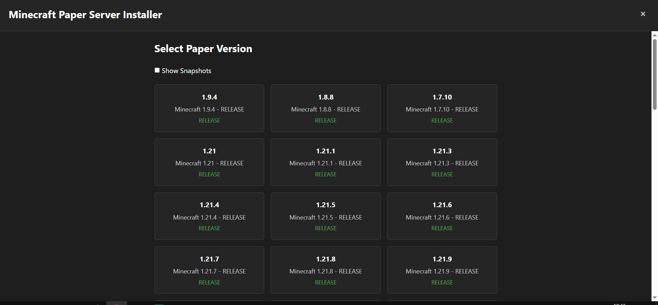This screenshot has width=658, height=305.
Task: Click the 'Minecraft Paper Server Installer' title
Action: pyautogui.click(x=85, y=15)
